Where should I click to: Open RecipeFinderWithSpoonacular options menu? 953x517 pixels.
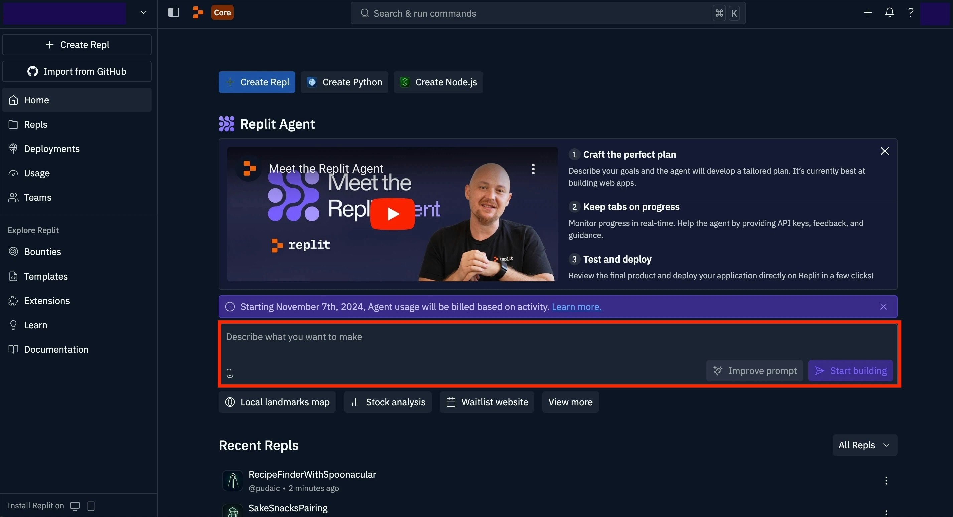pyautogui.click(x=886, y=480)
